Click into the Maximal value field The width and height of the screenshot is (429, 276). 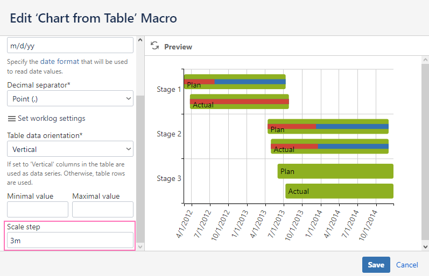tap(103, 209)
